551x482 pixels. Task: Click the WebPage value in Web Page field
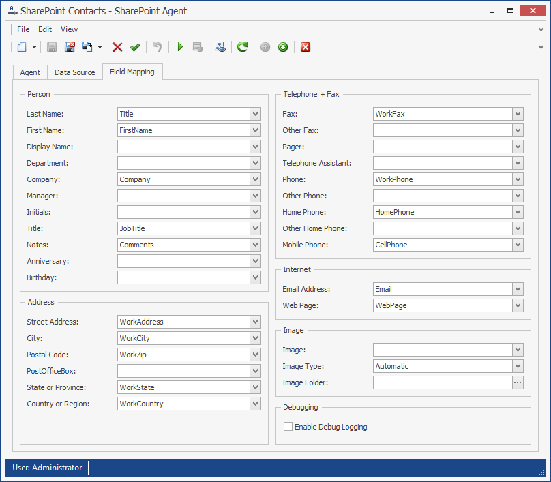[391, 305]
